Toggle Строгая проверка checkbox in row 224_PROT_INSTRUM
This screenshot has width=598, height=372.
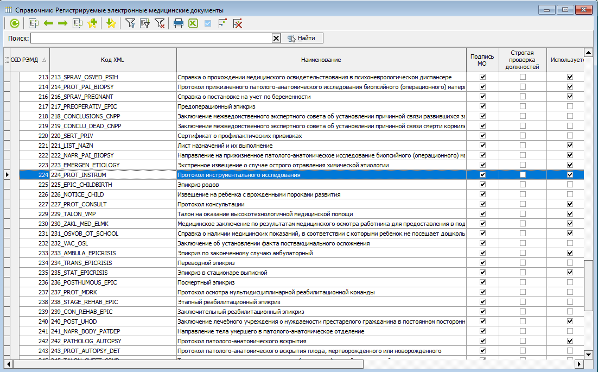pos(523,175)
